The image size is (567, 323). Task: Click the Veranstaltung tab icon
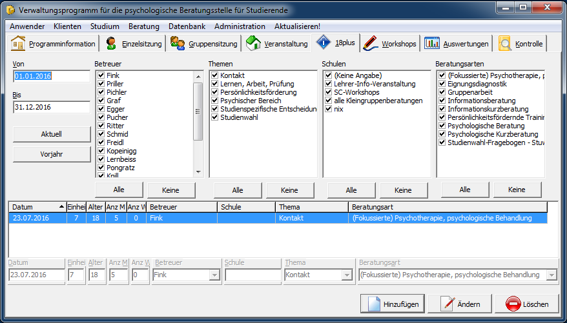254,44
